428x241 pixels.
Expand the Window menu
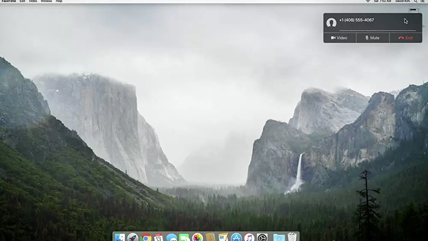46,1
